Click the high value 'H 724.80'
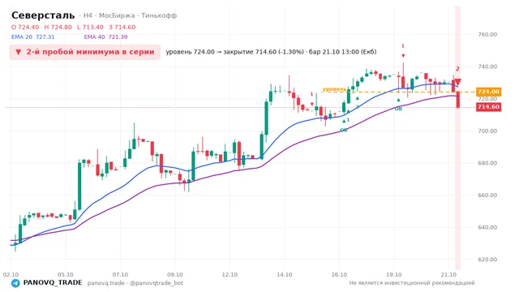This screenshot has height=292, width=519. coord(58,27)
